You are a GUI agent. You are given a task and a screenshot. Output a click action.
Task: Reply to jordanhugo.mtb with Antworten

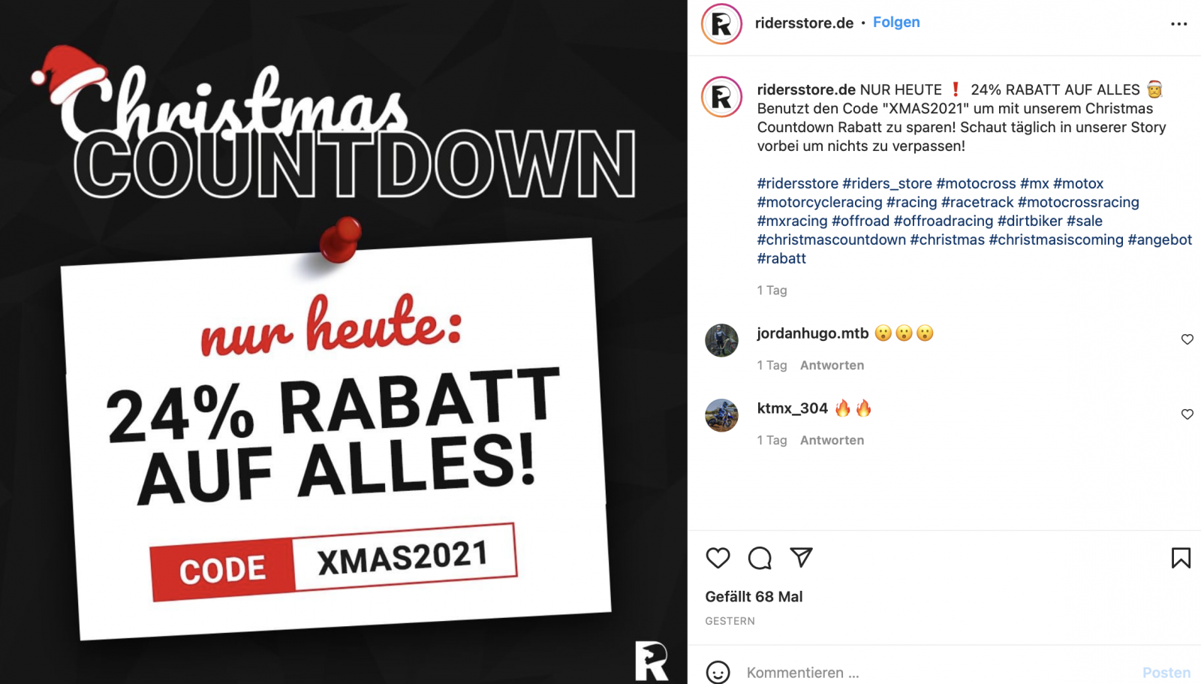click(832, 365)
